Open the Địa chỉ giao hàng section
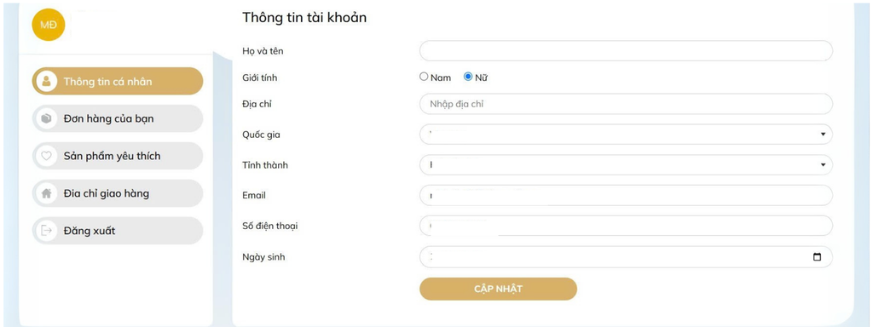 118,193
